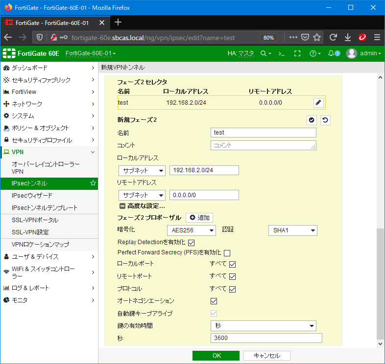Image resolution: width=385 pixels, height=364 pixels.
Task: Open リモートアドレス サブネット type dropdown
Action: pyautogui.click(x=142, y=195)
